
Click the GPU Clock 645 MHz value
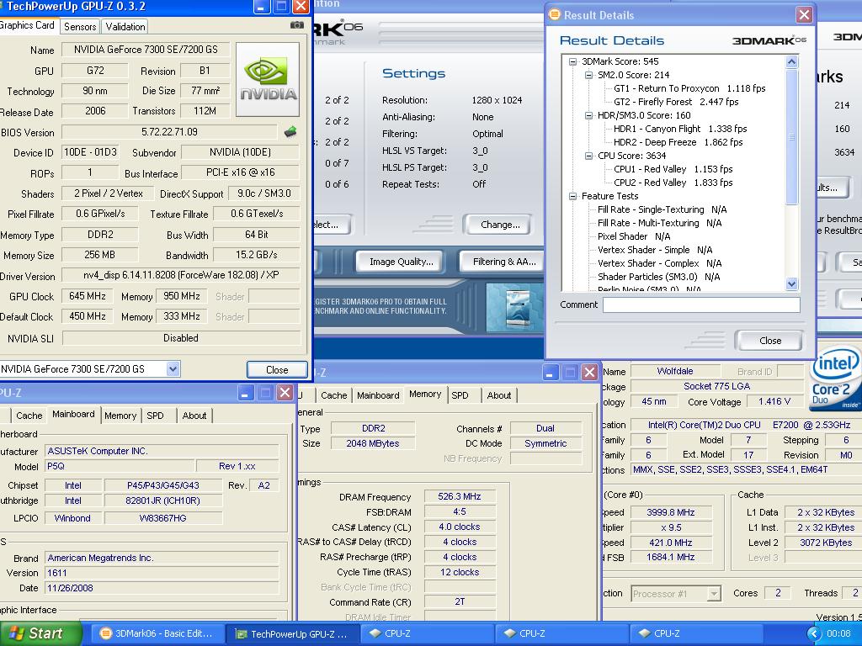(x=87, y=296)
